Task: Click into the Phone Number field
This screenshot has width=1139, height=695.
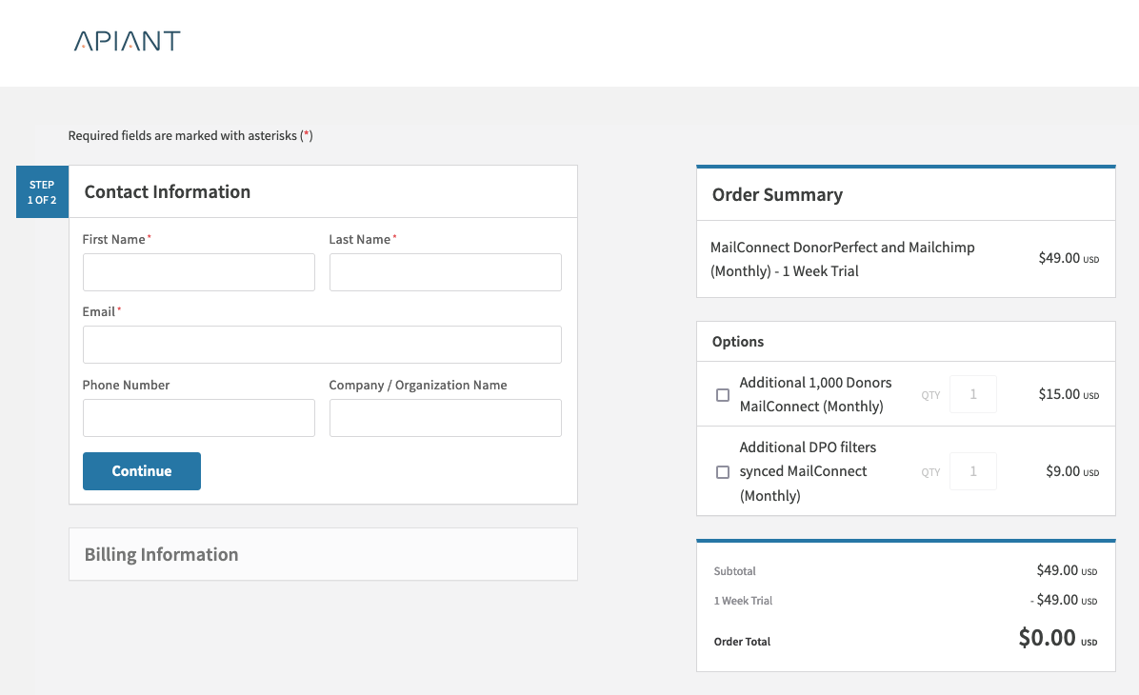Action: coord(198,418)
